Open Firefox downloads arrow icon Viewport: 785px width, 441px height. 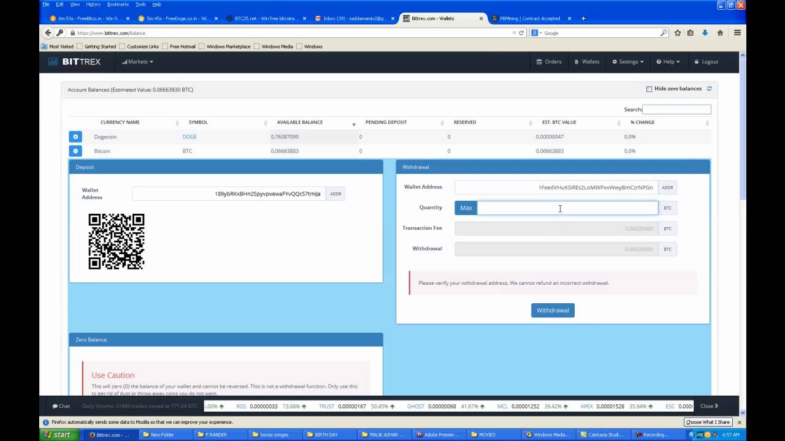point(705,33)
